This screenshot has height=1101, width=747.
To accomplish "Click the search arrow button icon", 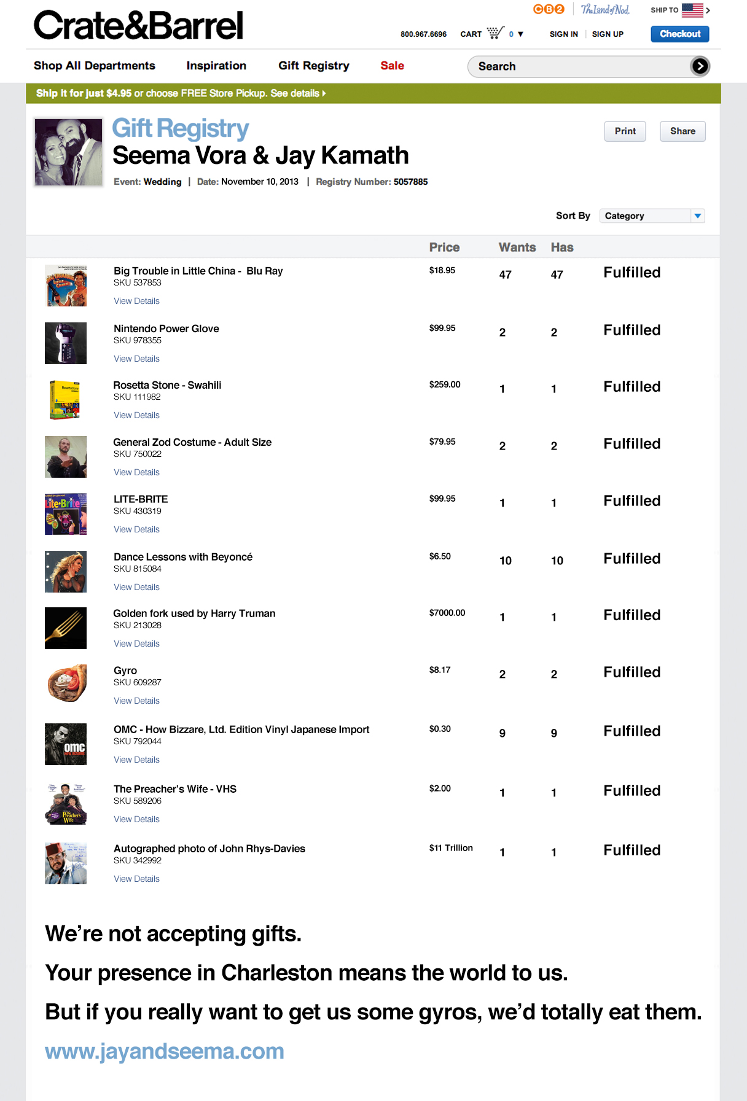I will (700, 66).
